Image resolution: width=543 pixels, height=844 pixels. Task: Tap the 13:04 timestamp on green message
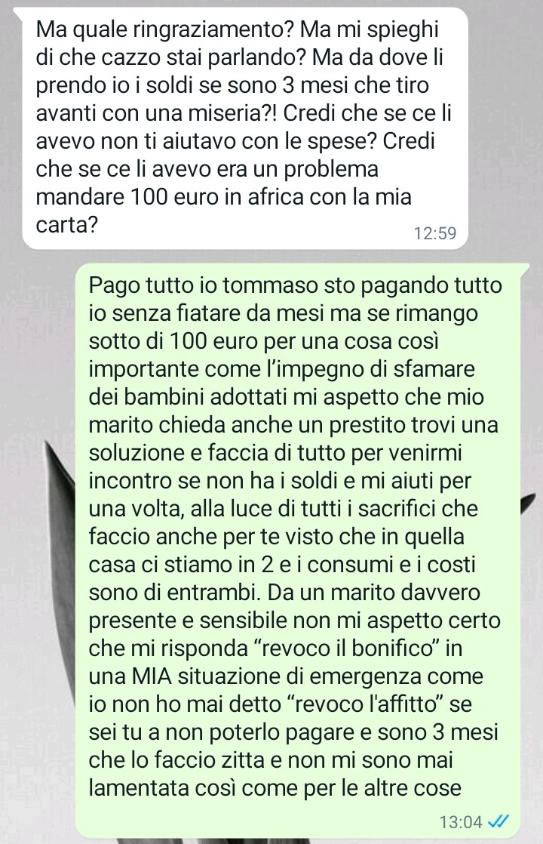(461, 822)
